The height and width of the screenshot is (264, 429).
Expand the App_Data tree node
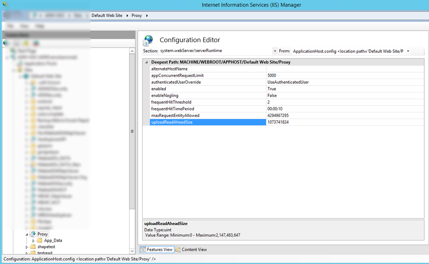point(33,241)
